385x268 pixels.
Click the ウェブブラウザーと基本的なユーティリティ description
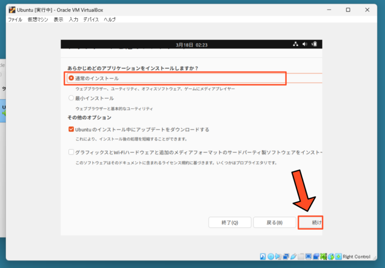pos(114,109)
